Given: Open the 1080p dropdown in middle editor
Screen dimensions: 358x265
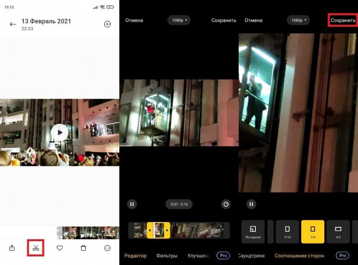Looking at the screenshot, I should pos(179,20).
